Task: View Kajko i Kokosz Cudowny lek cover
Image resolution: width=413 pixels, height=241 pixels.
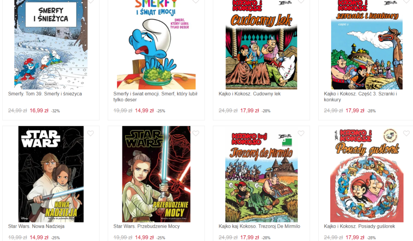Action: (x=261, y=45)
